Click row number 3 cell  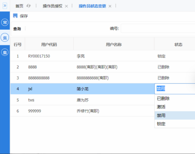click(18, 78)
